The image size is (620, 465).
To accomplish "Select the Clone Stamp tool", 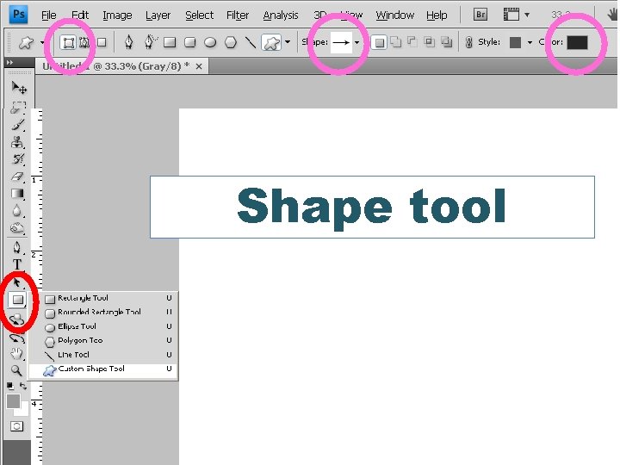I will 17,142.
